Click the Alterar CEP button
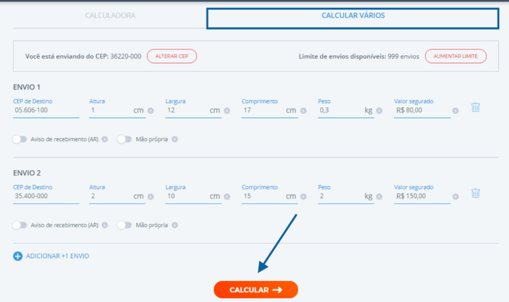 tap(171, 56)
